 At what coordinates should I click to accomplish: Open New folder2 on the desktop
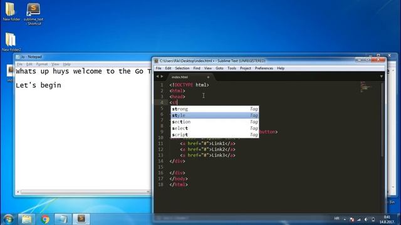pos(11,42)
